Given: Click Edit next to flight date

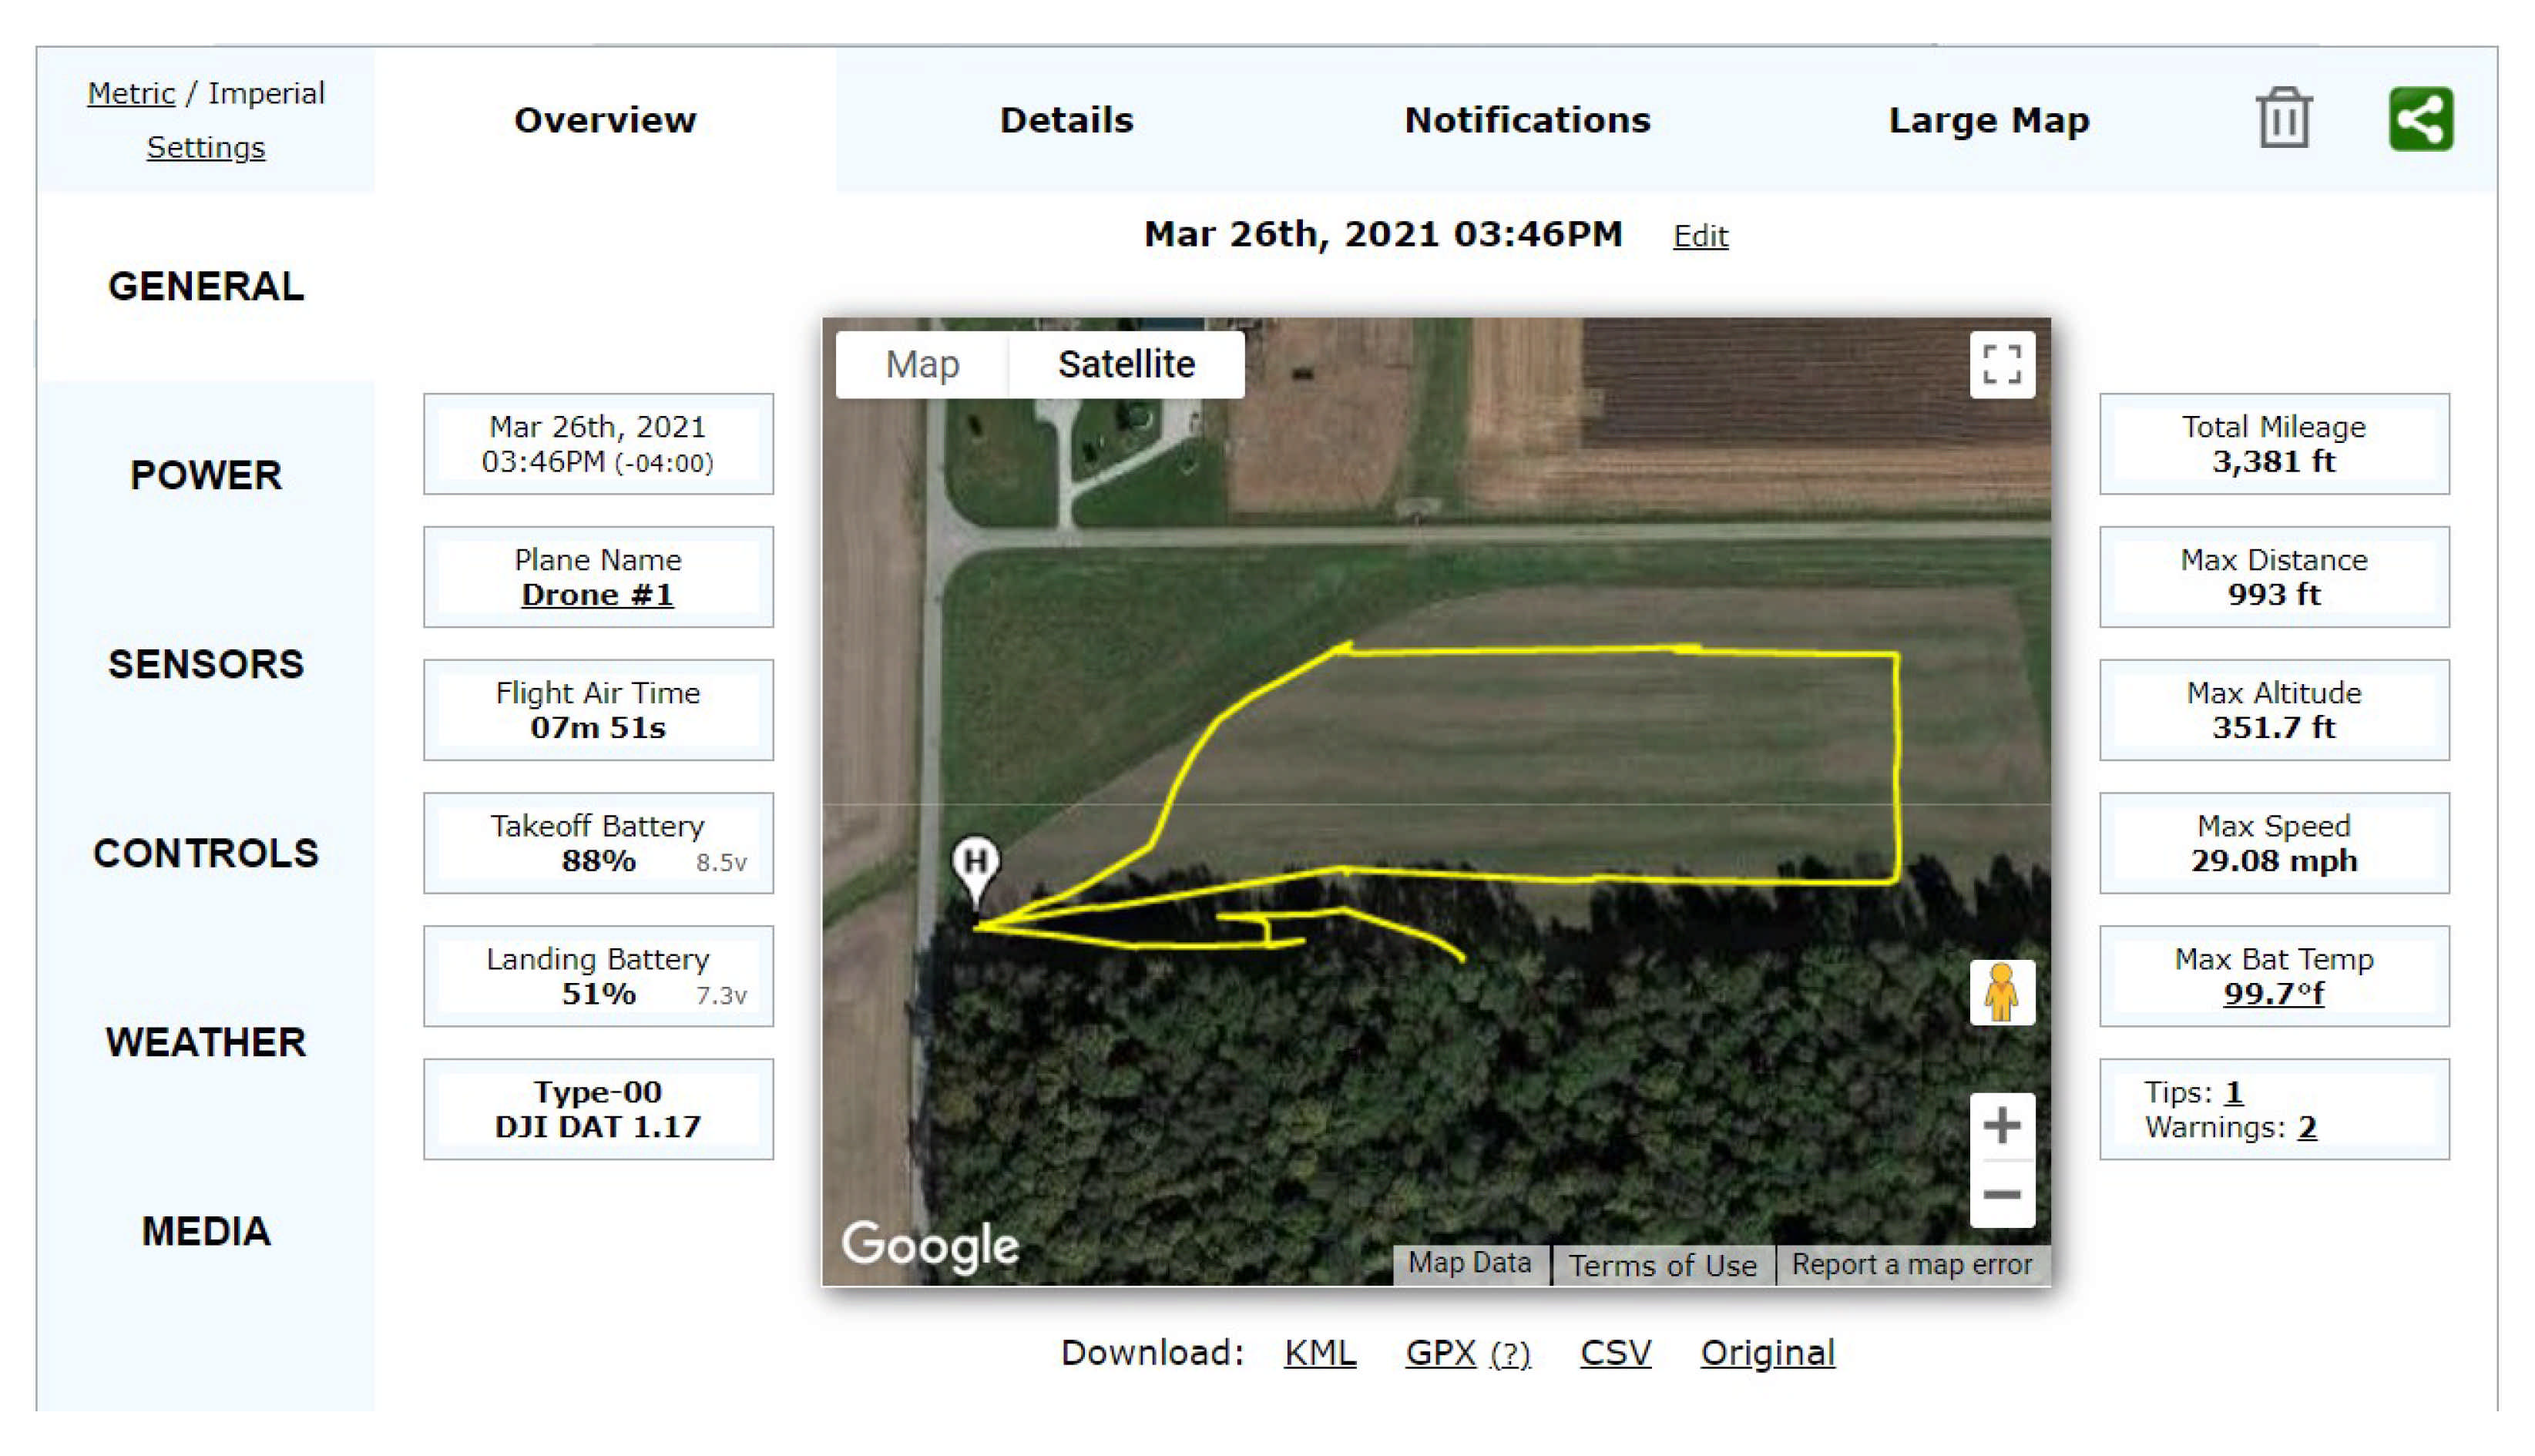Looking at the screenshot, I should (1700, 236).
